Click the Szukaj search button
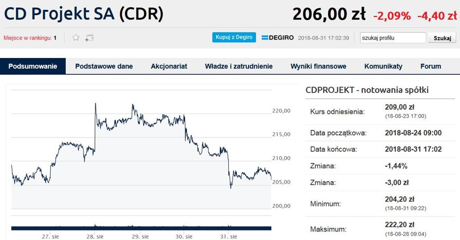460x240 pixels. [x=442, y=38]
